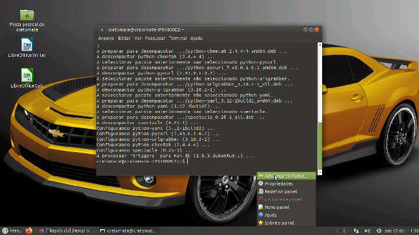Click the terminal scrollbar up arrow
The image size is (419, 235).
(x=319, y=45)
